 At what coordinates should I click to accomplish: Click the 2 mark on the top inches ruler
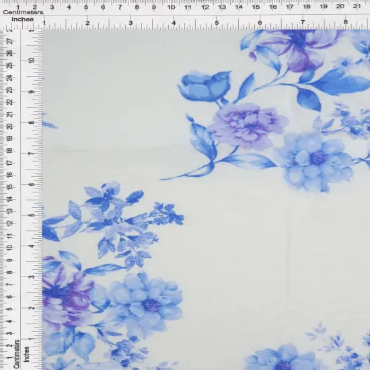[87, 23]
